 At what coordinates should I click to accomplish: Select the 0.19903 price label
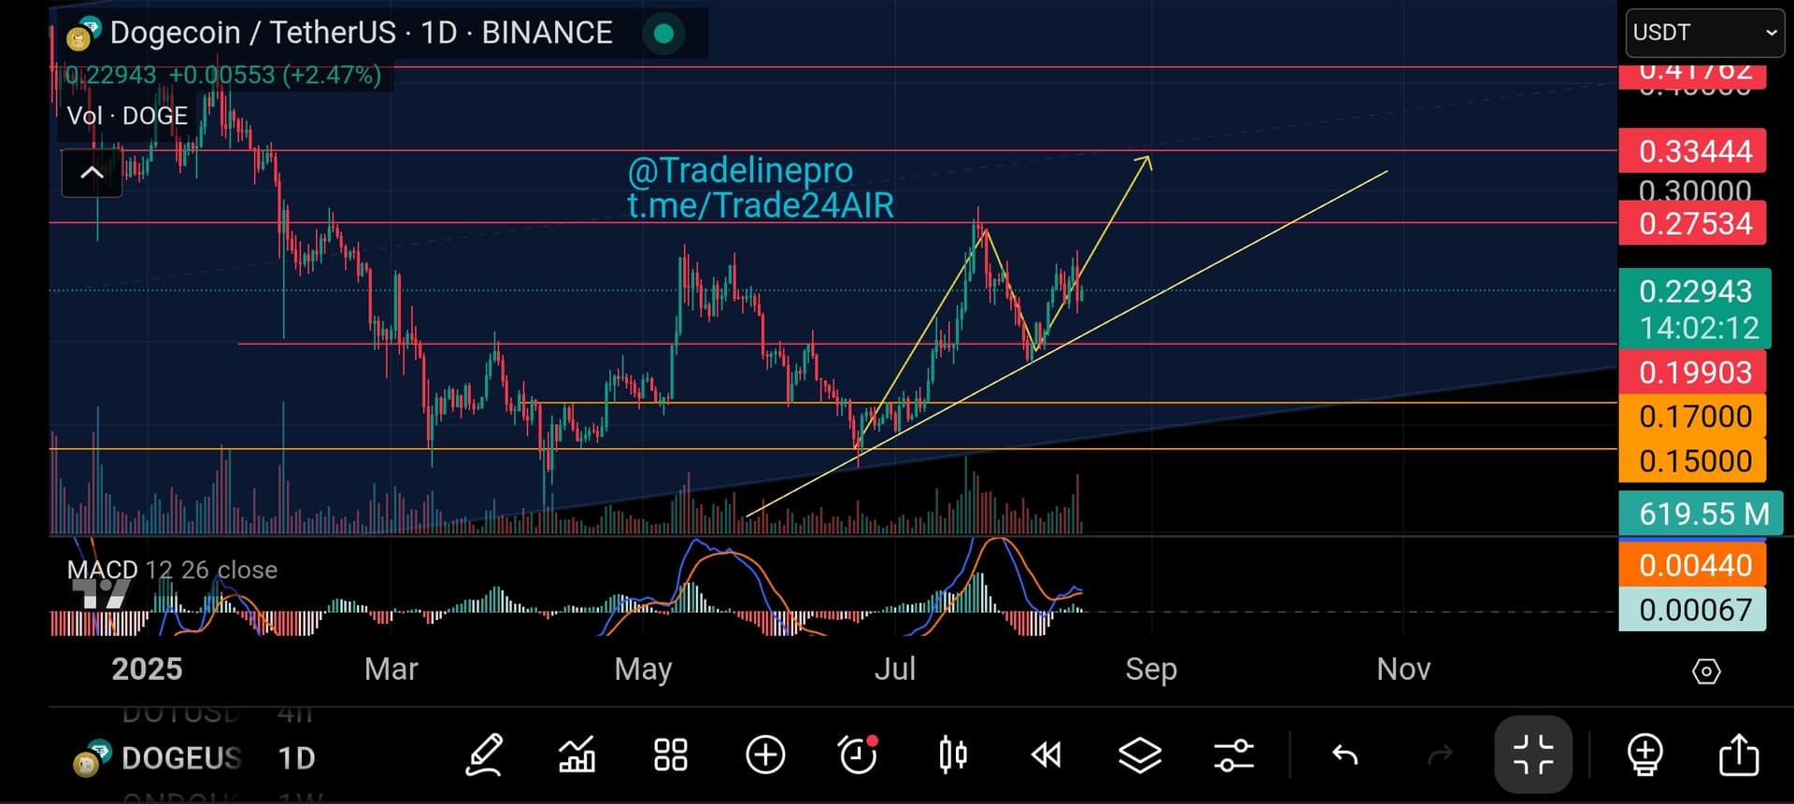[1692, 373]
